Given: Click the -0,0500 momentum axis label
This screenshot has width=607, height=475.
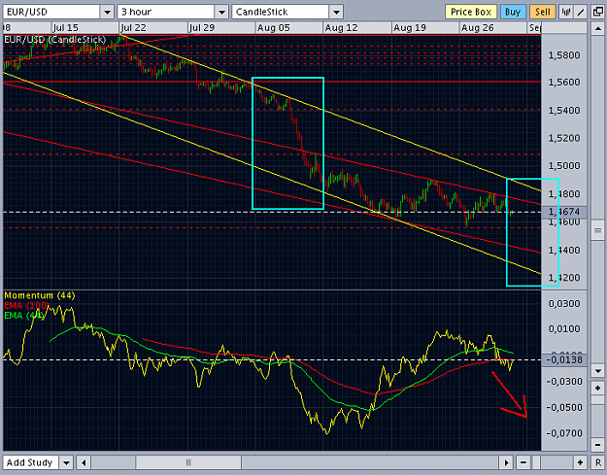Looking at the screenshot, I should point(563,408).
